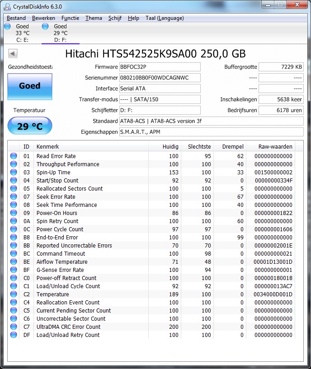Screen dimensions: 311x369
Task: Open the Bestand menu
Action: click(x=16, y=18)
